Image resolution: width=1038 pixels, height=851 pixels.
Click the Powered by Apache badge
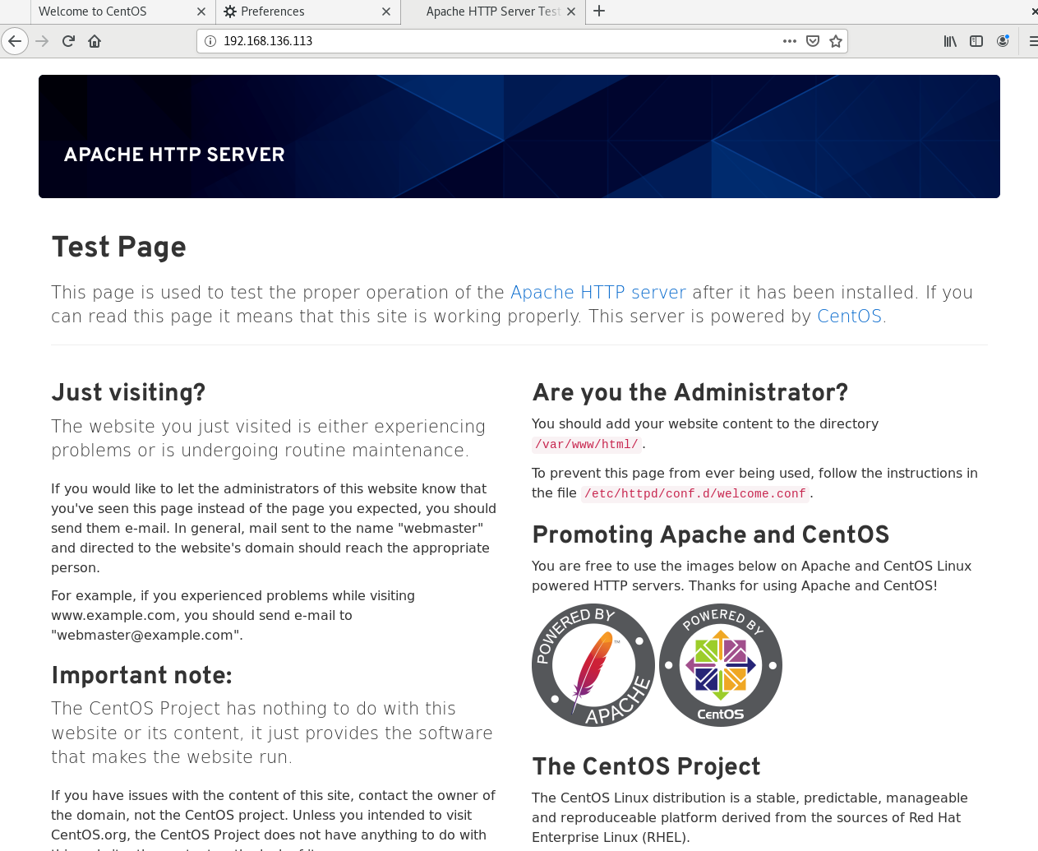click(x=593, y=665)
